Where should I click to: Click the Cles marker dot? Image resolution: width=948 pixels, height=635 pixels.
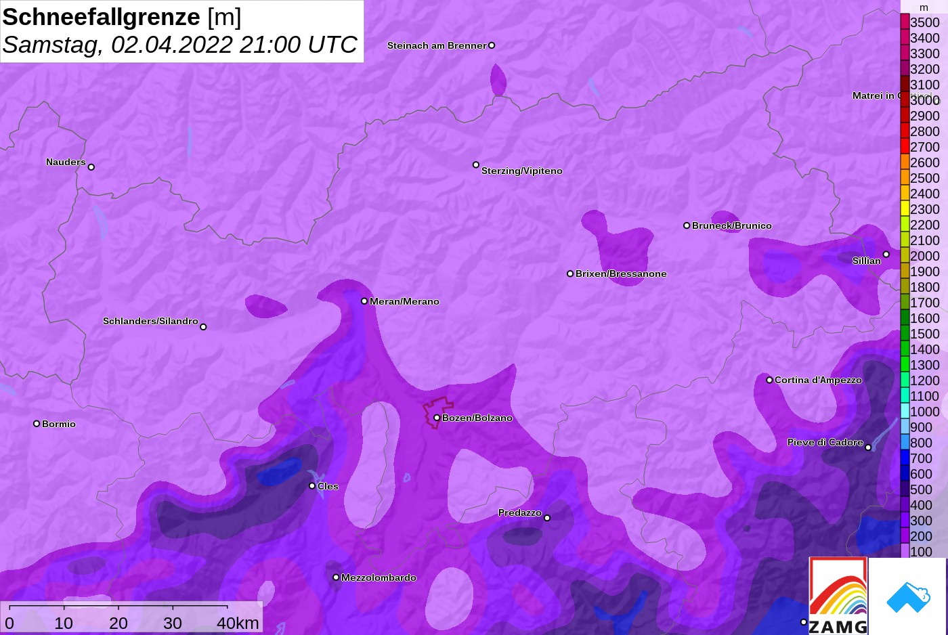click(x=312, y=486)
